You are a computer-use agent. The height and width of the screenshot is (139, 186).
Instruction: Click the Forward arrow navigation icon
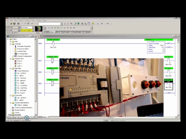(108, 24)
